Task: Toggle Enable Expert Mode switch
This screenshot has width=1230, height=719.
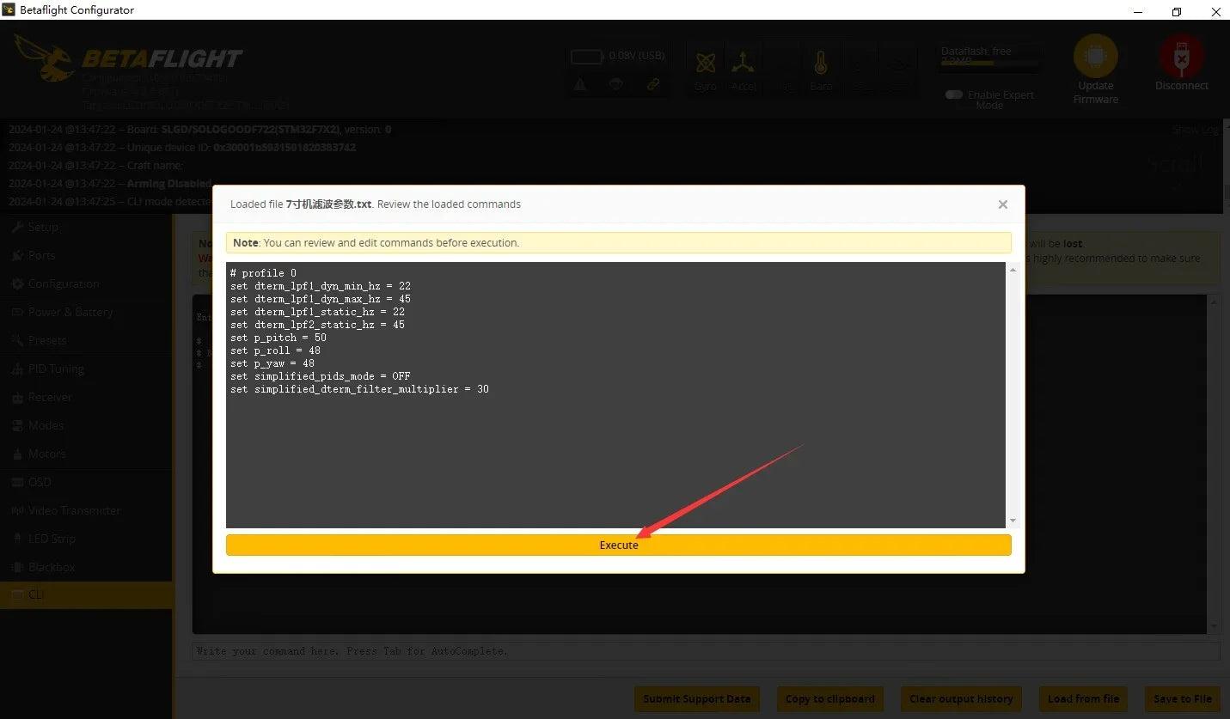Action: 953,95
